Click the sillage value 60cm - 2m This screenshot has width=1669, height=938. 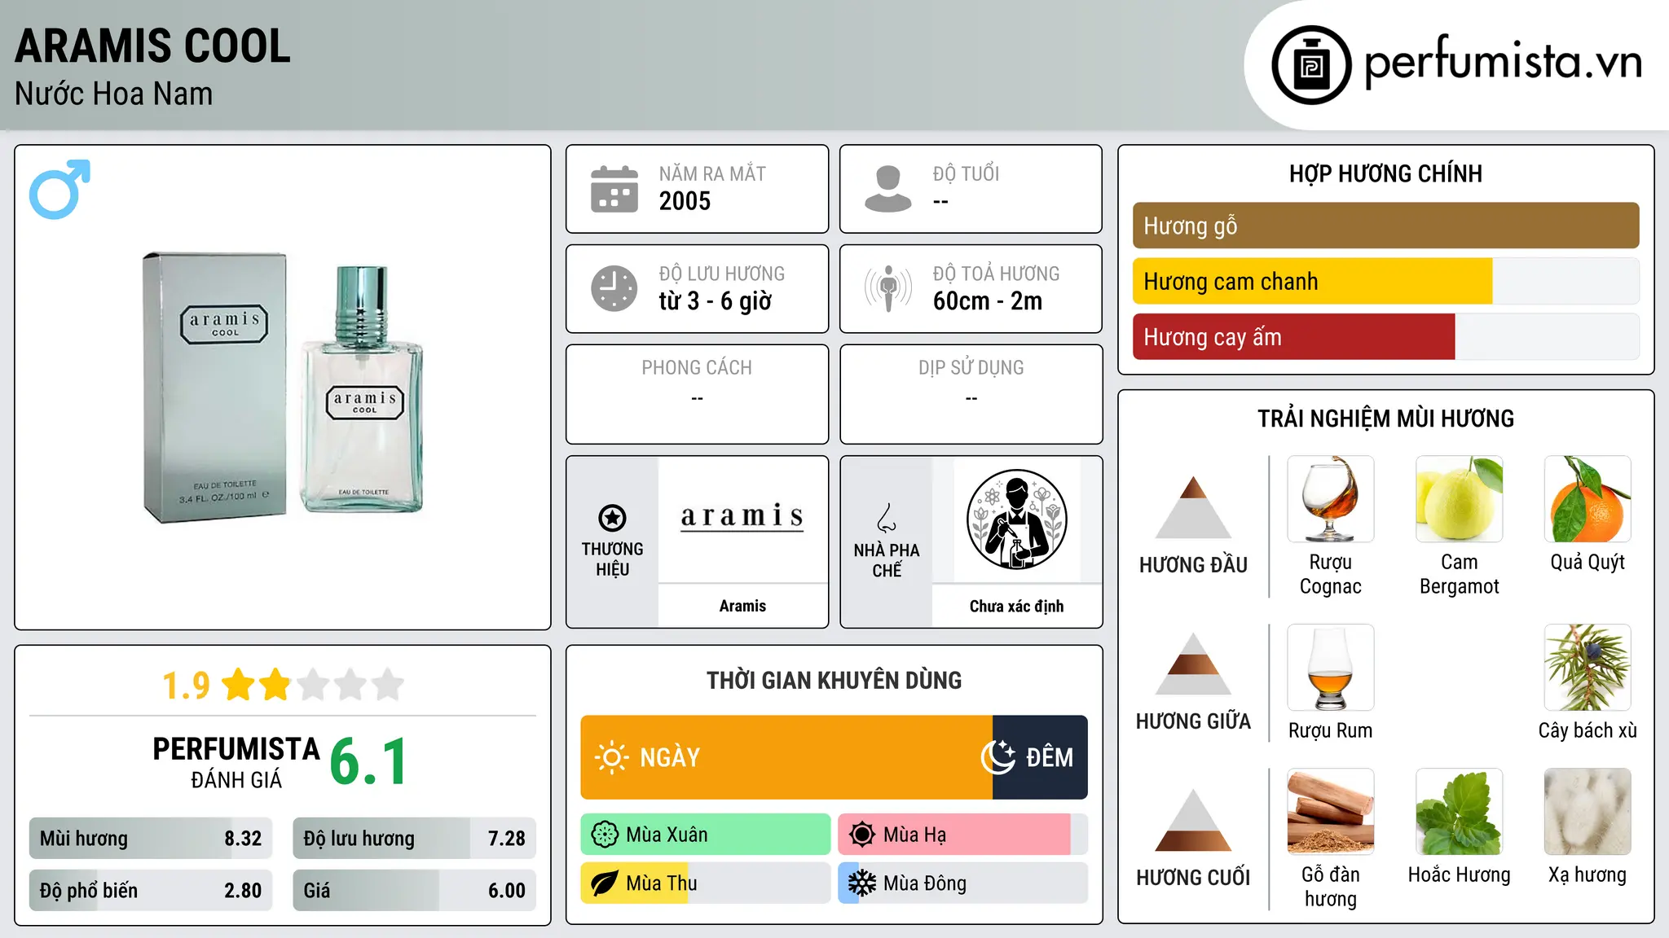[x=988, y=301]
